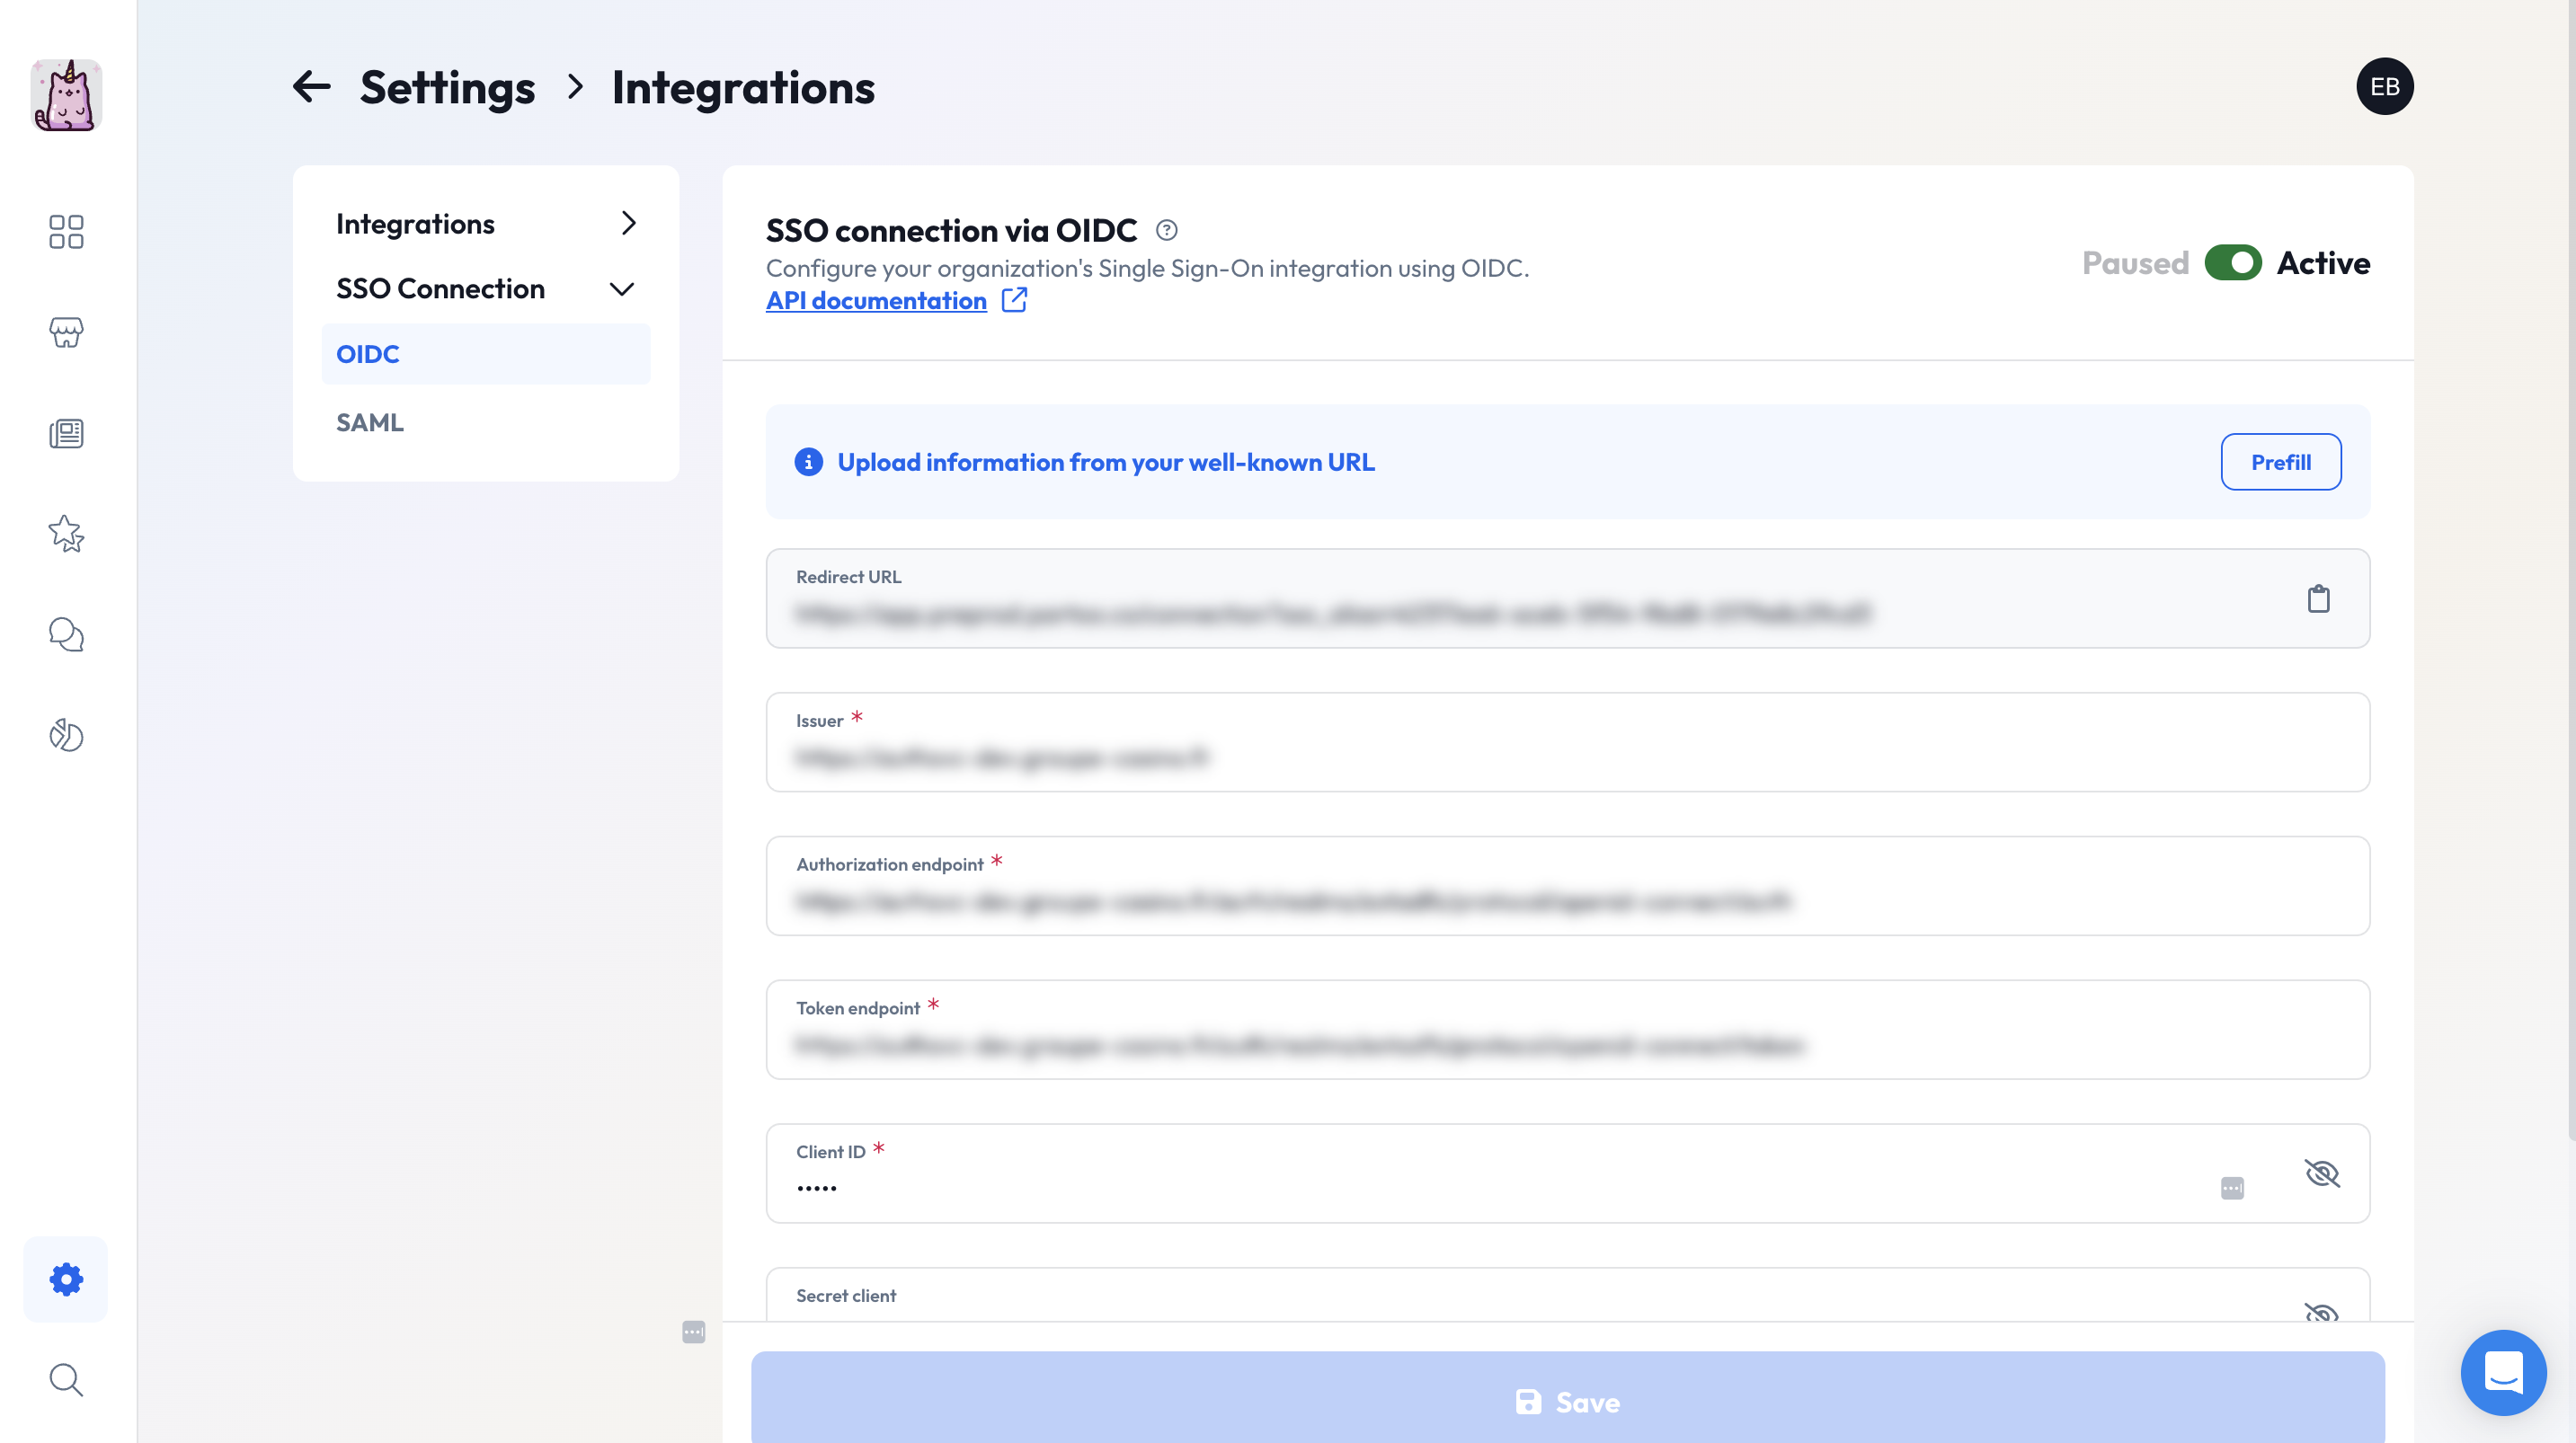Viewport: 2576px width, 1443px height.
Task: Open the API documentation link
Action: 876,301
